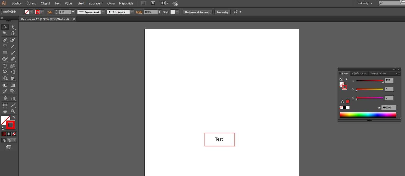Viewport: 405px width, 176px height.
Task: Click the Nastavení dokumentu button
Action: [x=197, y=12]
